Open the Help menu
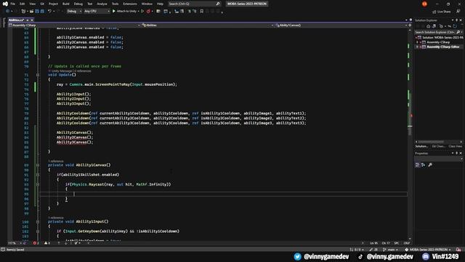 coord(160,4)
